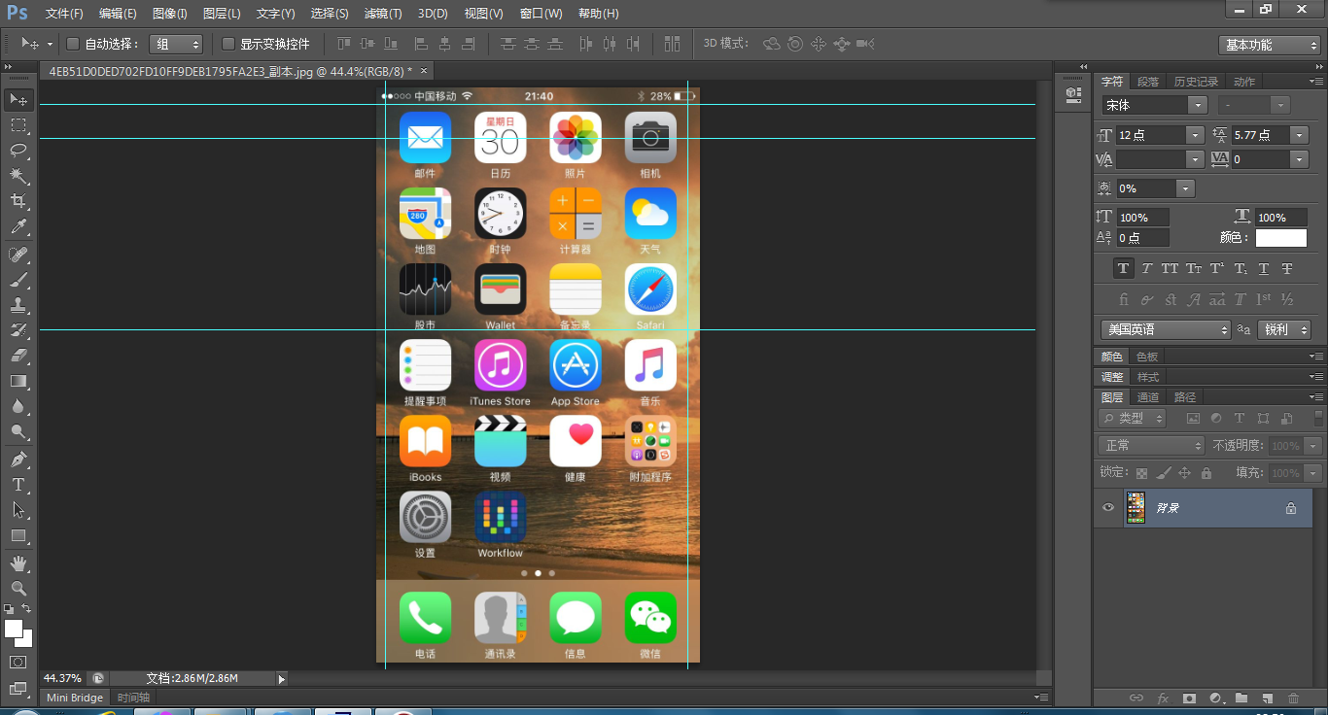
Task: Select the Horizontal Type tool
Action: pyautogui.click(x=18, y=485)
